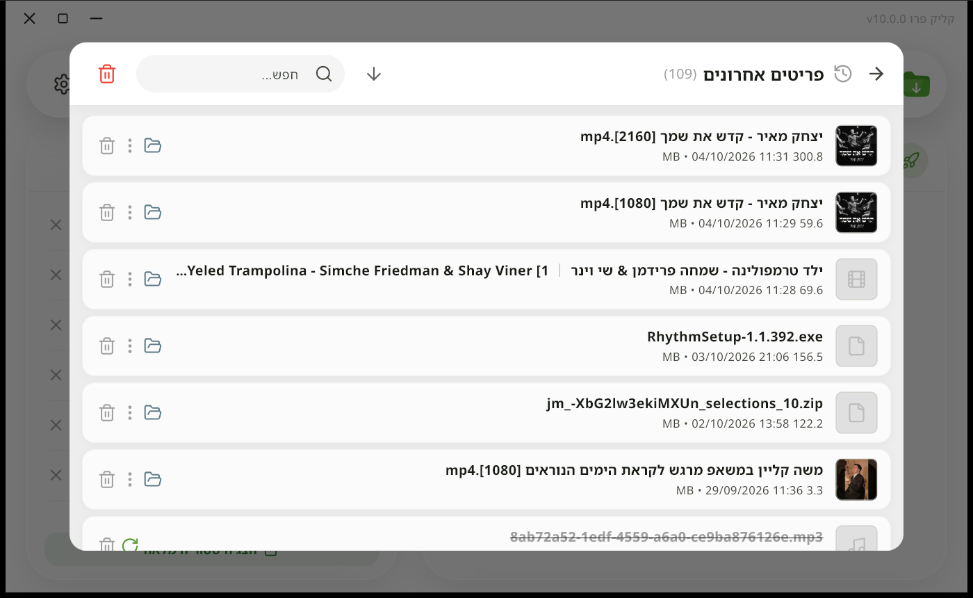Viewport: 973px width, 598px height.
Task: Open more options for selections_10.zip item
Action: [130, 412]
